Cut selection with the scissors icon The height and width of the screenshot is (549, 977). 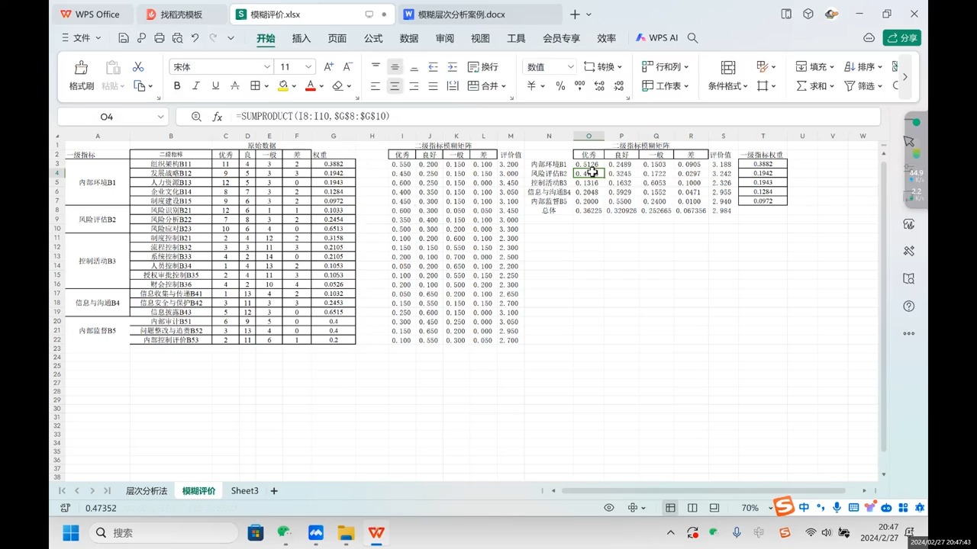point(138,67)
